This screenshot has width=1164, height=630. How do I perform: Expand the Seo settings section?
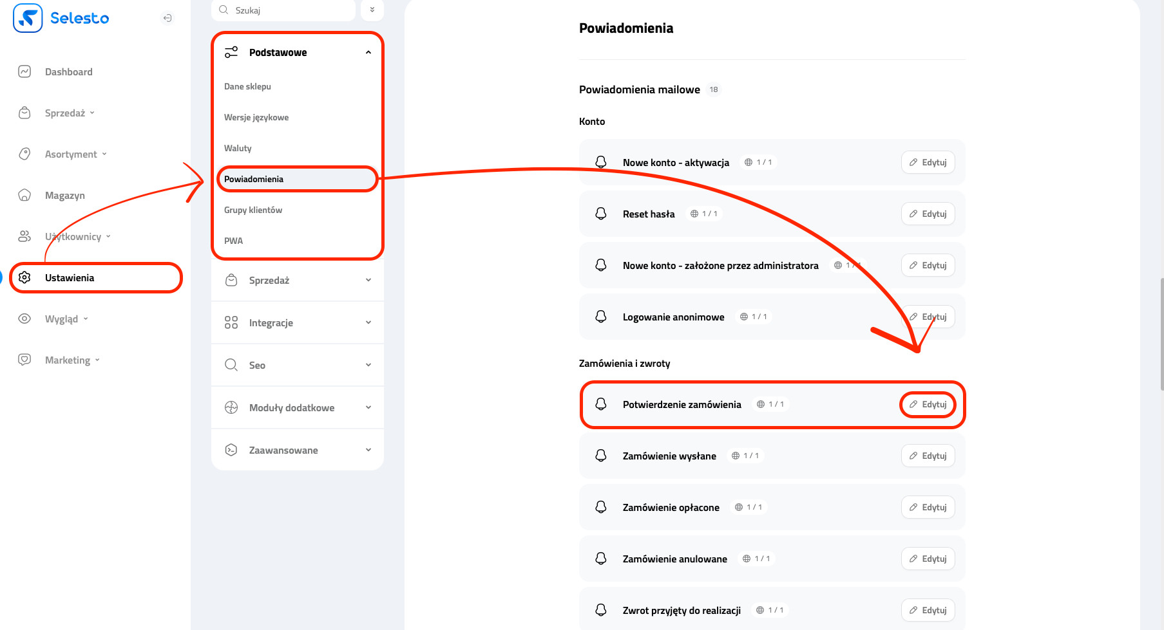point(368,365)
